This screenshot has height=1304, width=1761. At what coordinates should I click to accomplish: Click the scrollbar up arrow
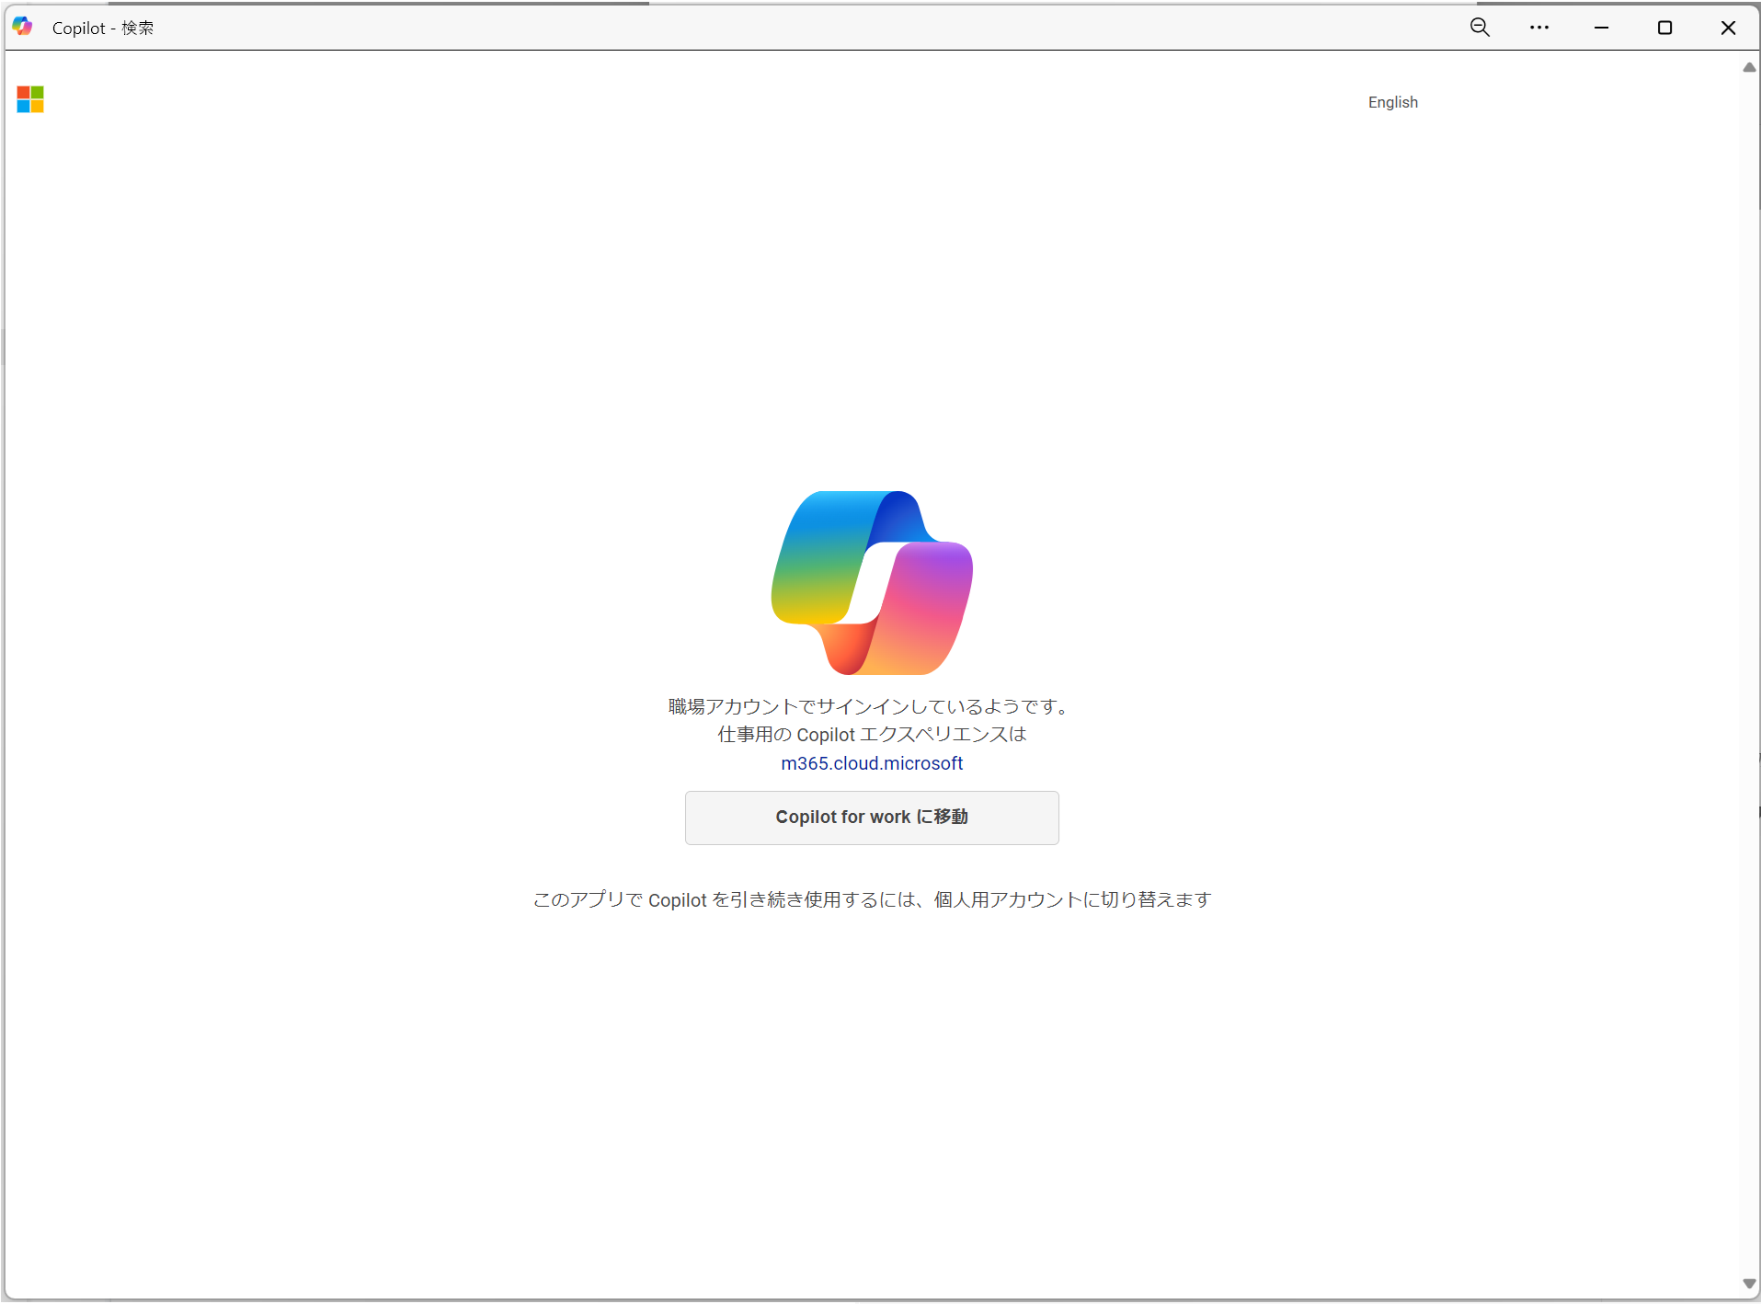tap(1748, 67)
